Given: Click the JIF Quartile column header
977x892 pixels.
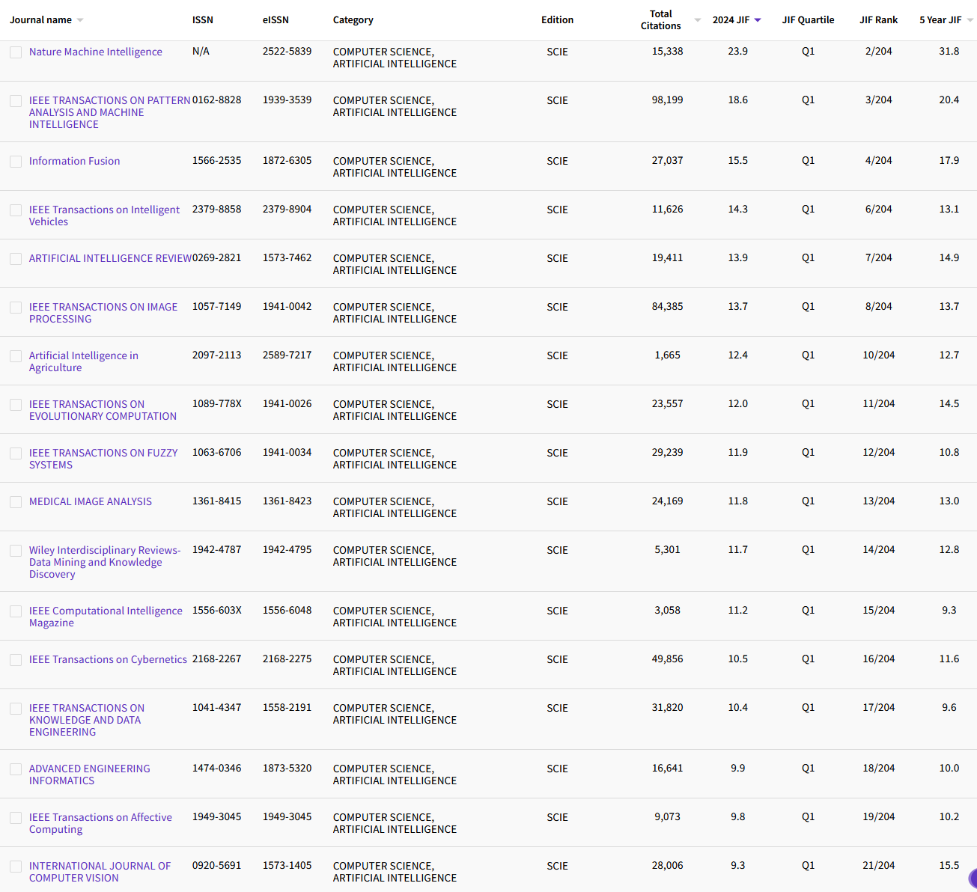Looking at the screenshot, I should [x=809, y=20].
